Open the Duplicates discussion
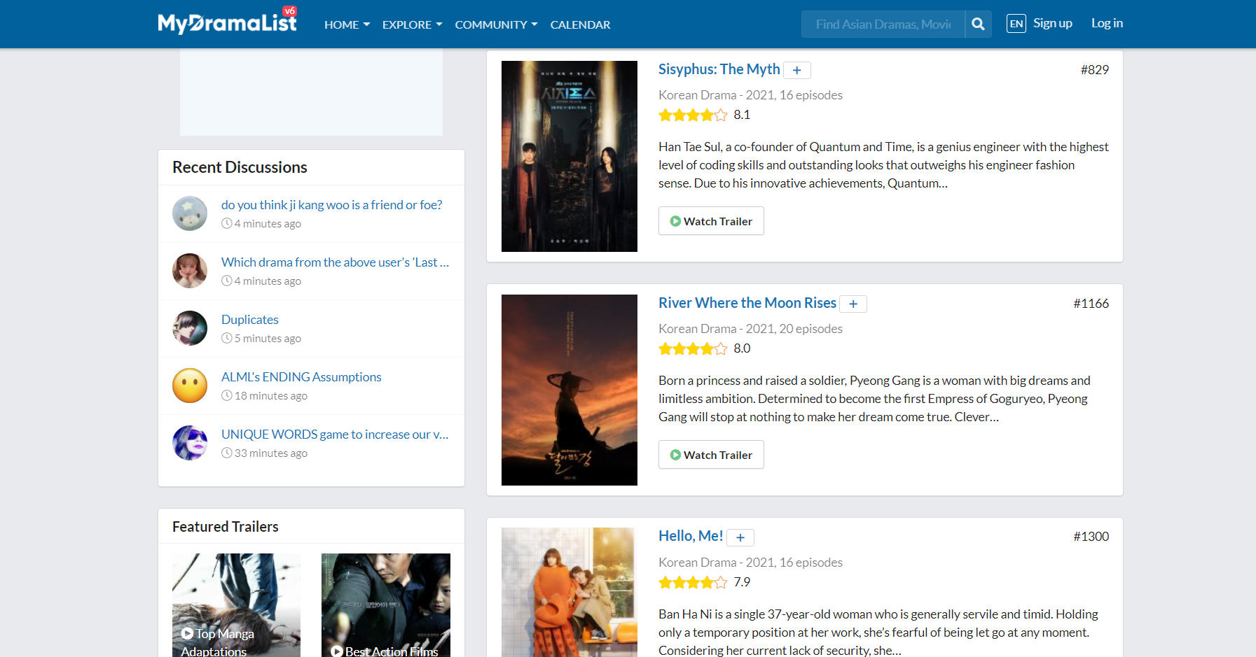The image size is (1256, 657). 250,320
